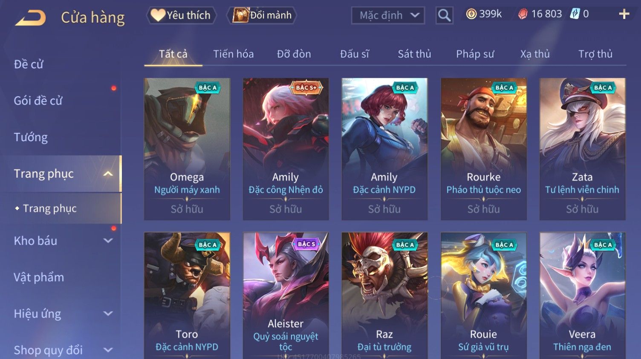The width and height of the screenshot is (641, 359).
Task: Open Yêu thích heart favorites
Action: point(182,15)
